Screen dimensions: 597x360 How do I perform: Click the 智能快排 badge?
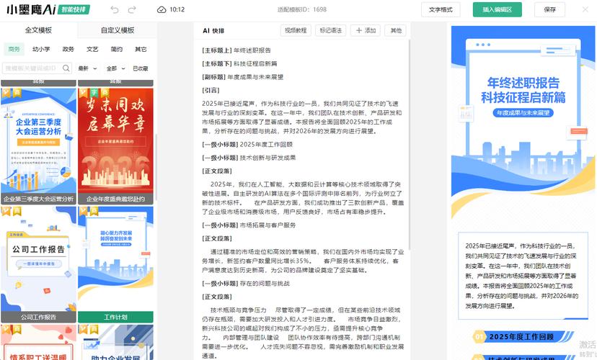74,9
